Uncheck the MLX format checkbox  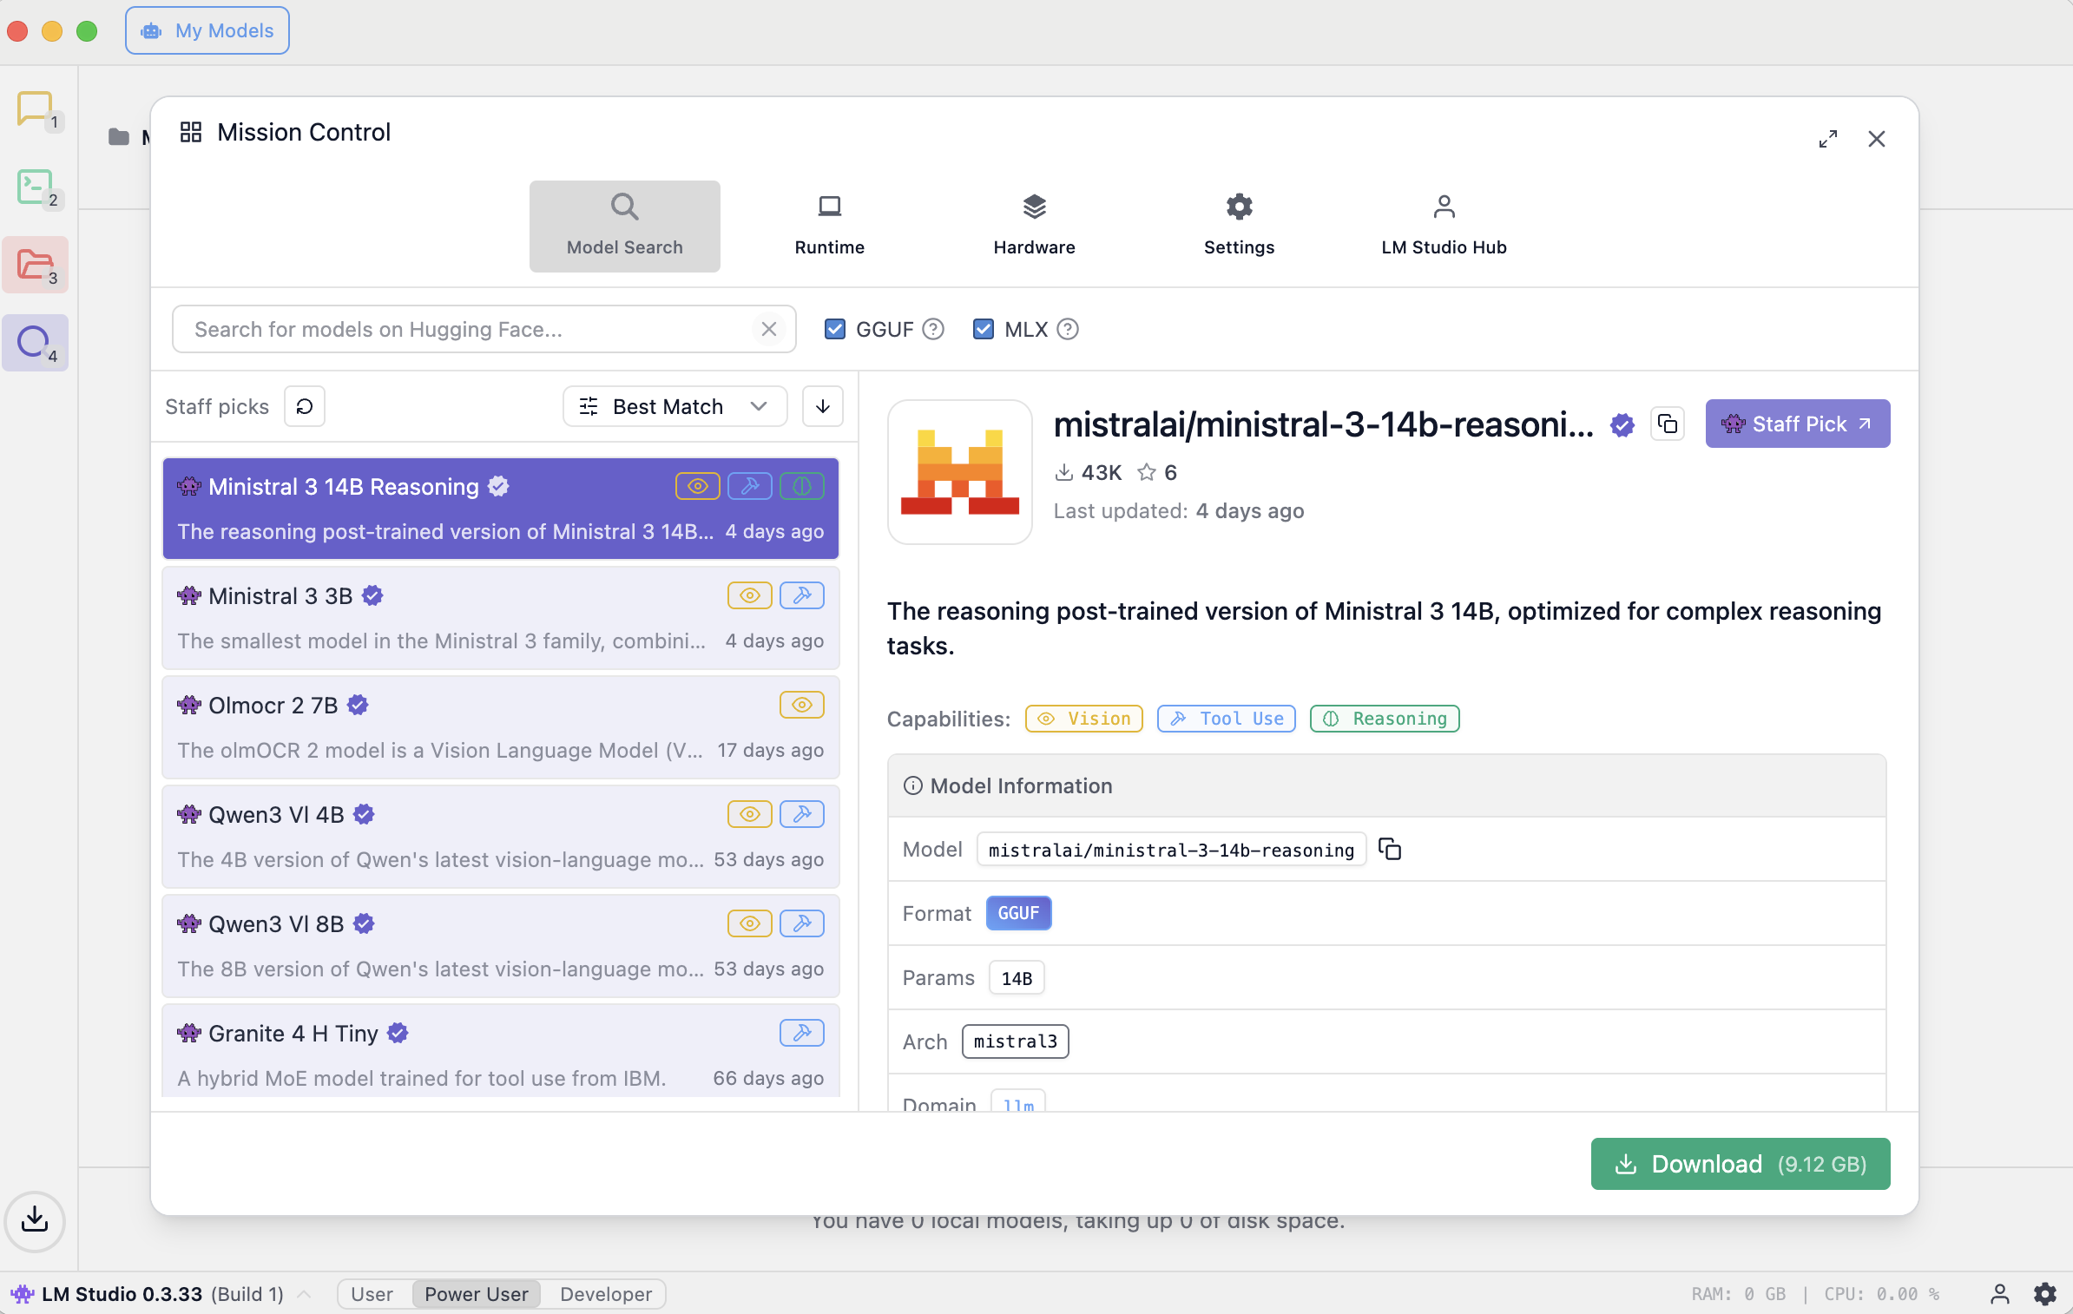[984, 329]
